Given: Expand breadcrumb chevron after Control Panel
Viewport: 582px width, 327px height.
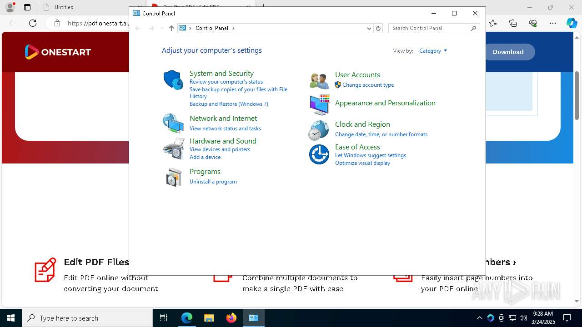Looking at the screenshot, I should 234,28.
